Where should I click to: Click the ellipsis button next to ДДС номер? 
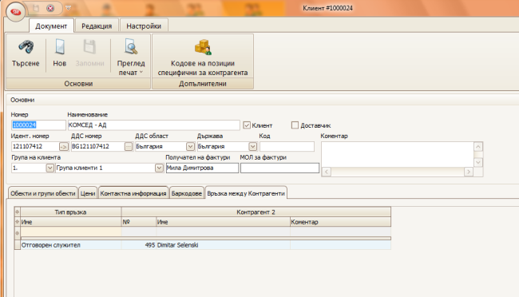(129, 146)
